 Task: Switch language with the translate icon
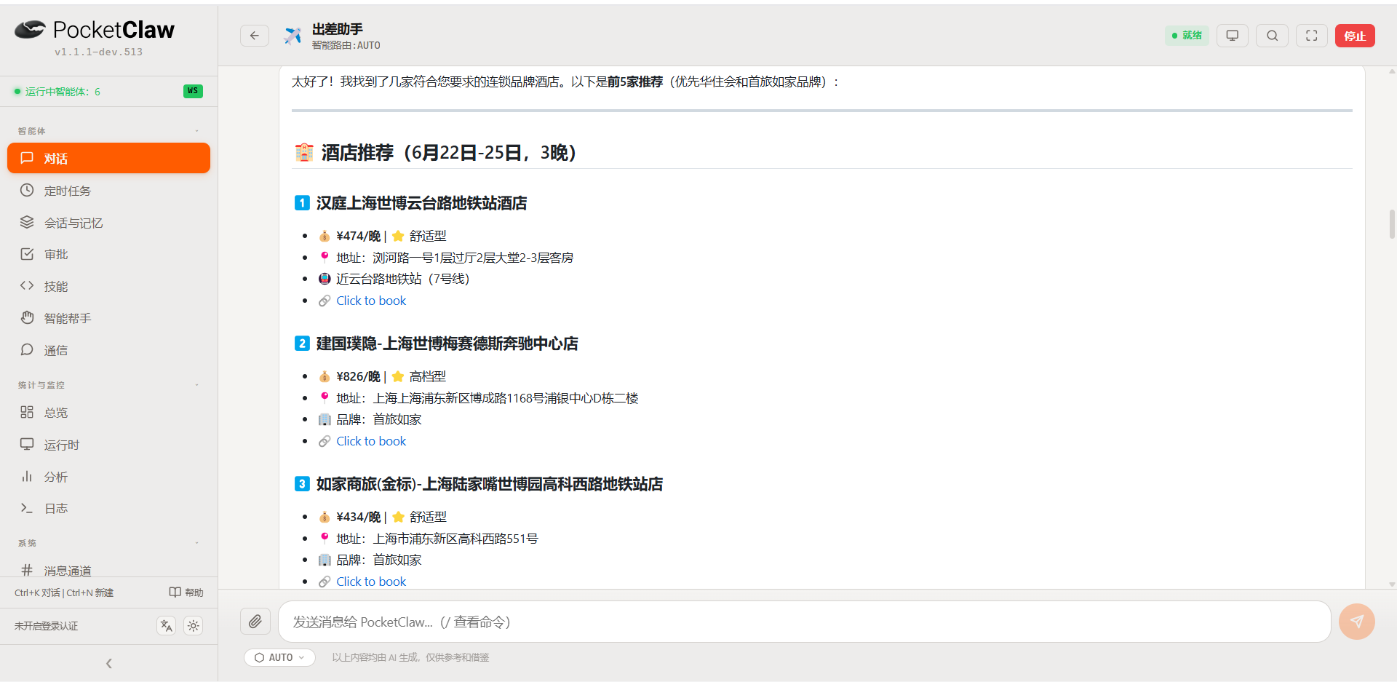click(x=167, y=625)
